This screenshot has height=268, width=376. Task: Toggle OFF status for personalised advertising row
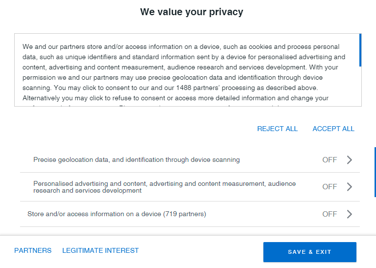(x=329, y=187)
